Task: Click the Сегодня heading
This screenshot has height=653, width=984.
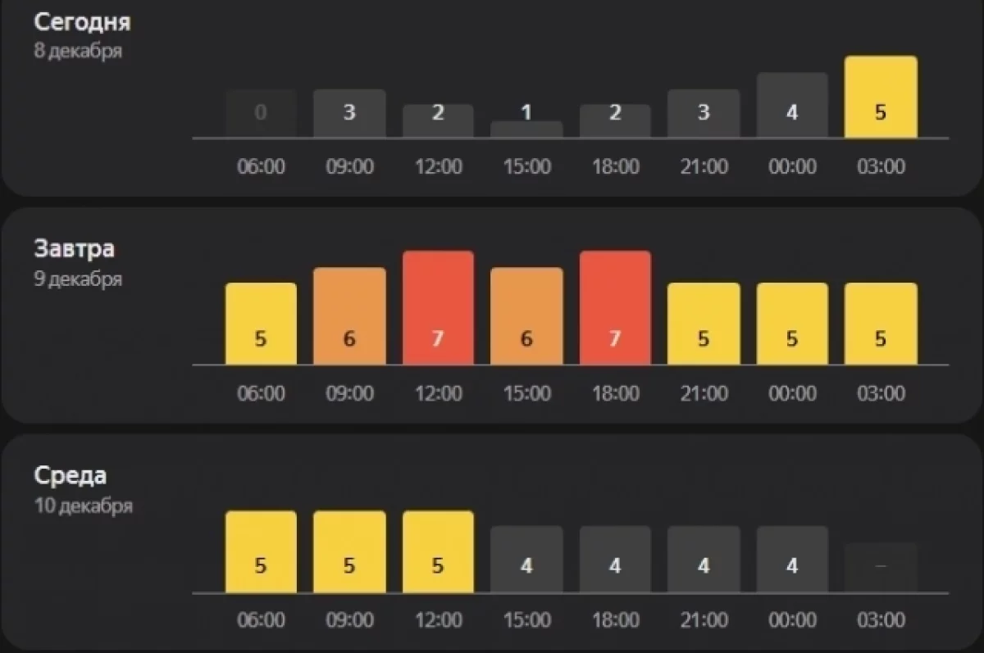Action: 82,22
